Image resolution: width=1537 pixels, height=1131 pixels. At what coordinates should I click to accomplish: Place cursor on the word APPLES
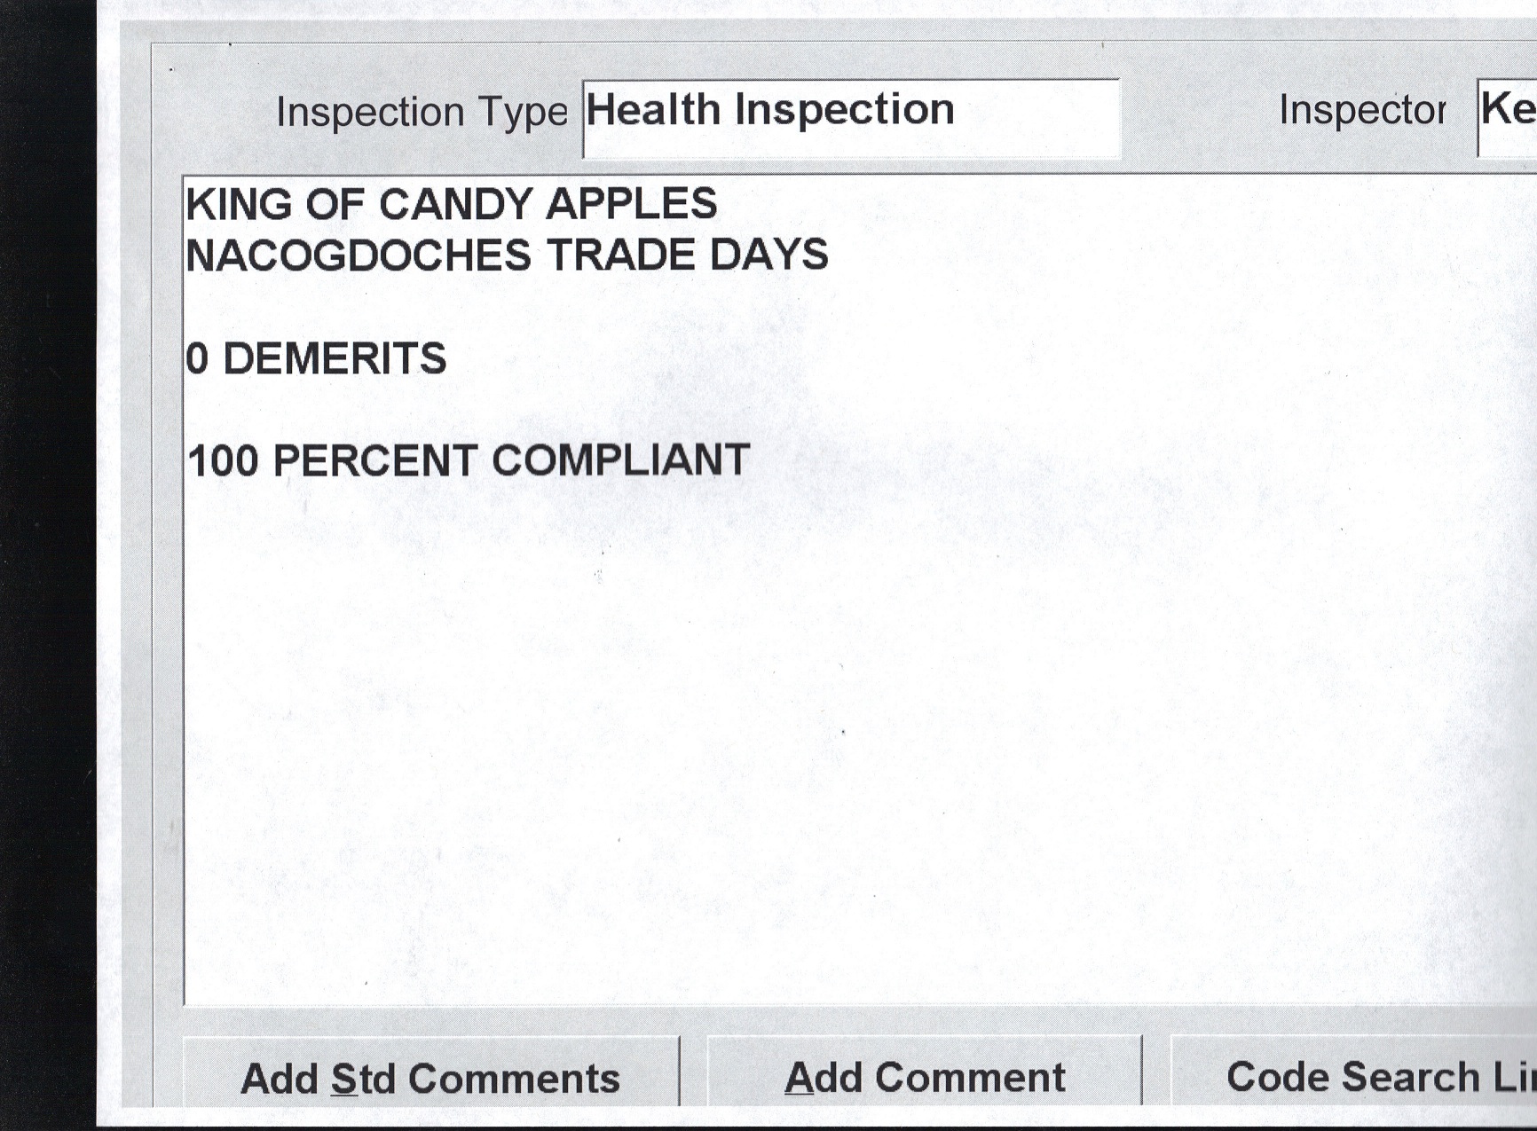point(631,204)
